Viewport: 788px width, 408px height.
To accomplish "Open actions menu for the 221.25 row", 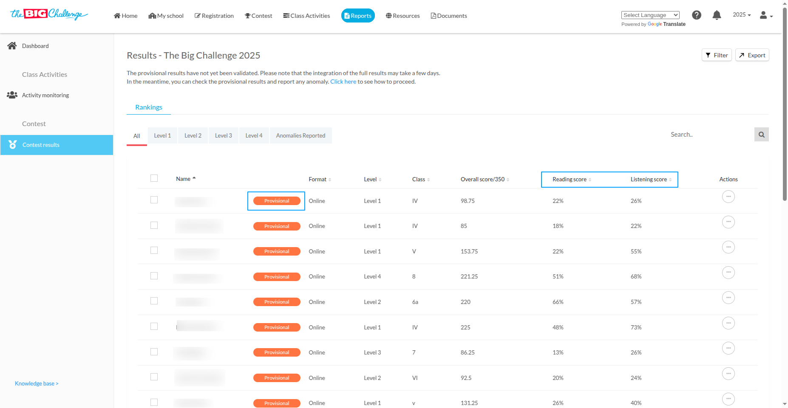I will pos(728,273).
